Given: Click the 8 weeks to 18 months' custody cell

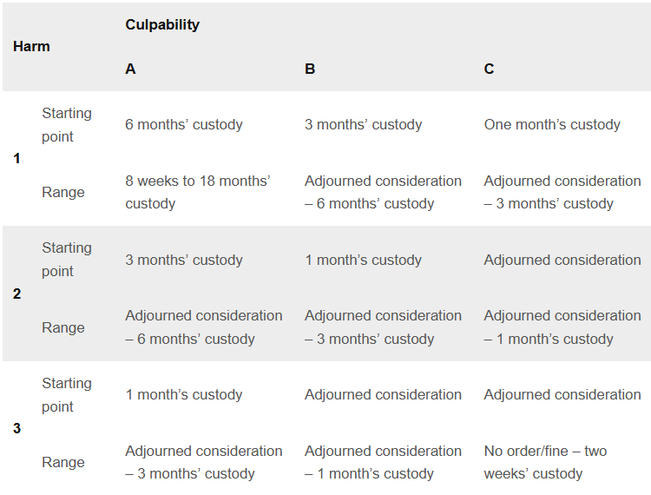Looking at the screenshot, I should pos(198,192).
